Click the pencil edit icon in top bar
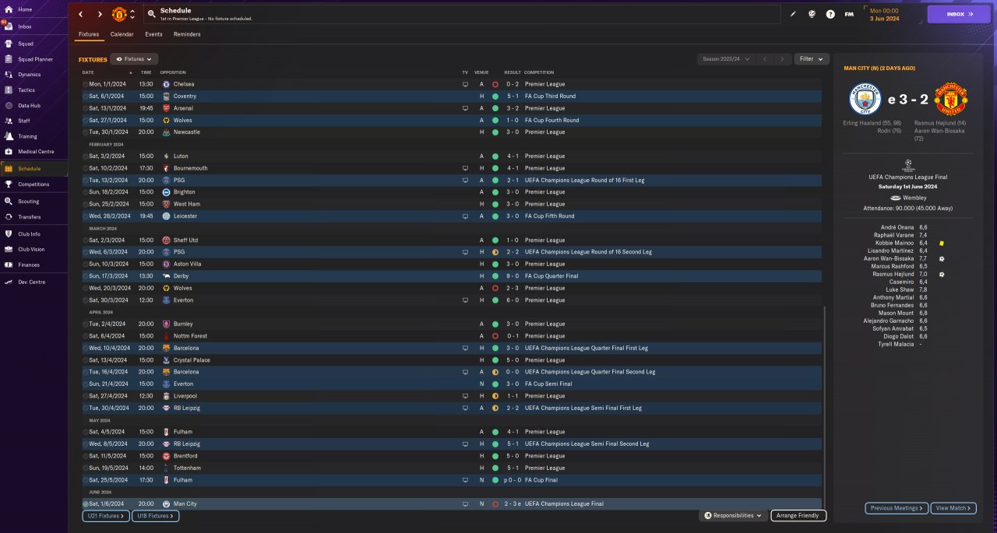Viewport: 997px width, 533px height. pos(793,14)
